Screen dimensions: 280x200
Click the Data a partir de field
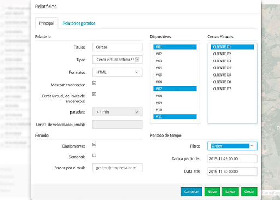click(232, 158)
